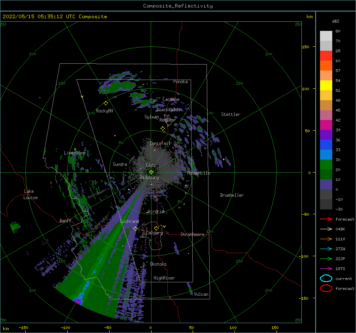Click the light blue 30–33 dBZ swatch
This screenshot has width=356, height=333.
point(326,155)
